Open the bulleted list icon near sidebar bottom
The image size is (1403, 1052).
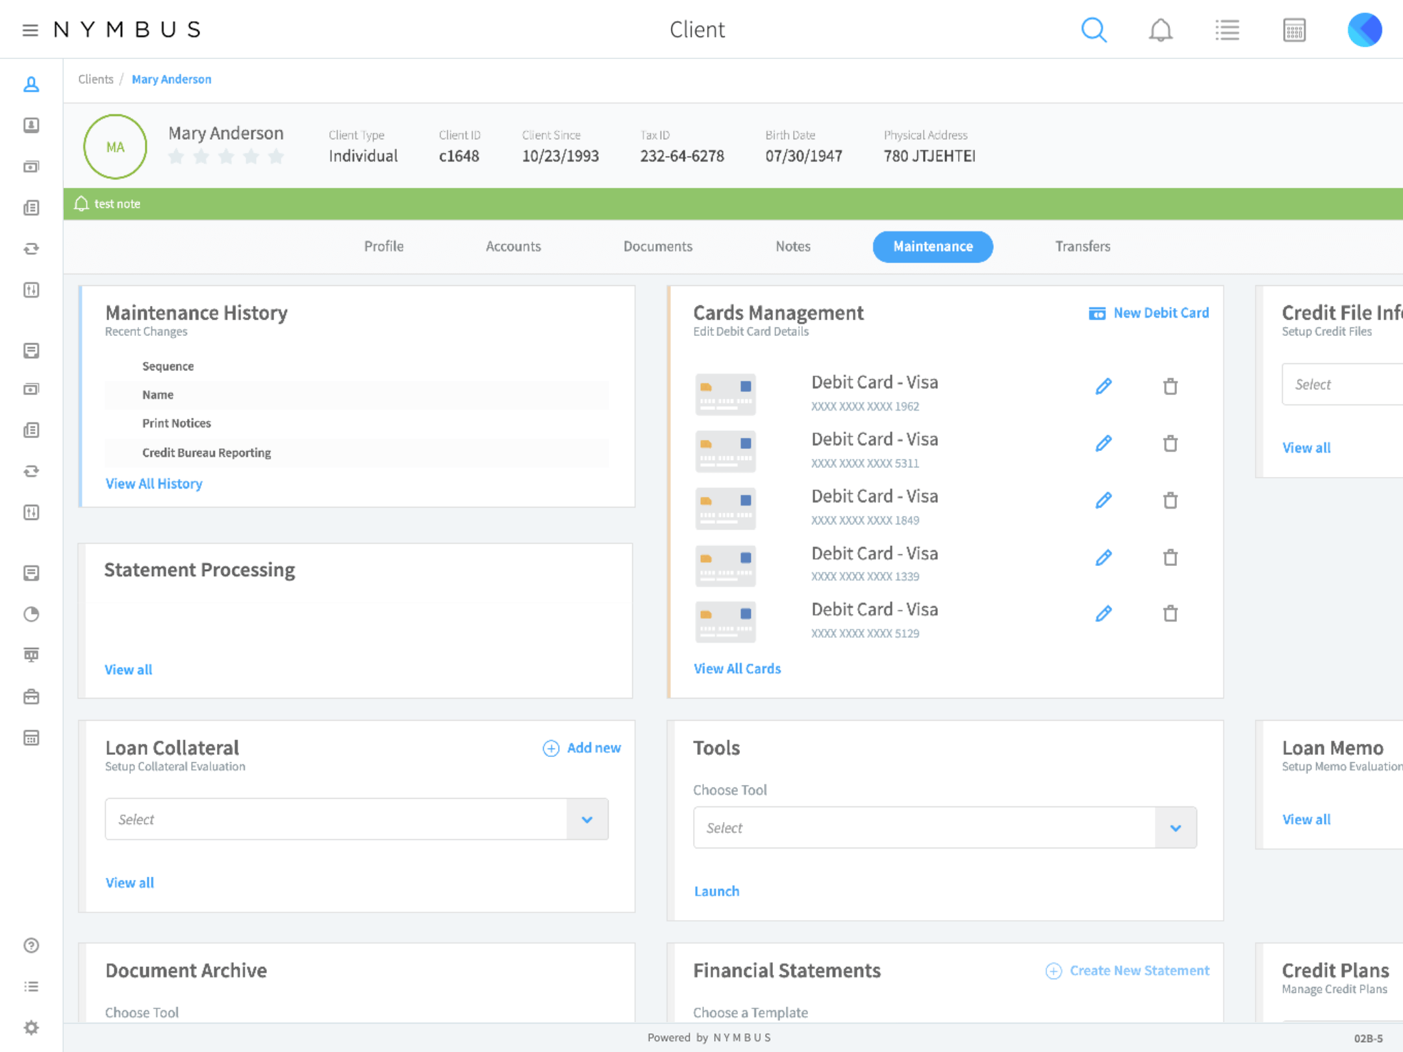31,986
